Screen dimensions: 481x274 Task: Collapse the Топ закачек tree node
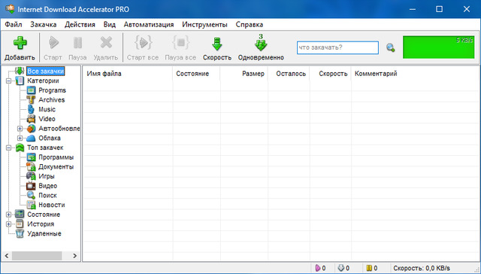point(8,148)
